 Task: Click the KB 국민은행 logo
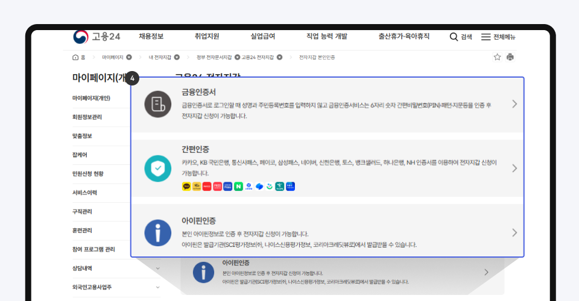pyautogui.click(x=197, y=187)
